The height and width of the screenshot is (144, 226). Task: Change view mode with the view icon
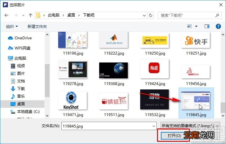pos(189,26)
